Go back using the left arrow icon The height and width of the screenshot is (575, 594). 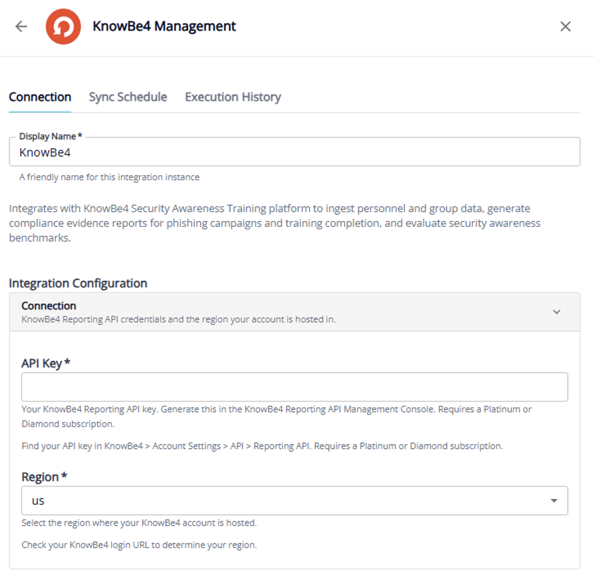pos(21,27)
